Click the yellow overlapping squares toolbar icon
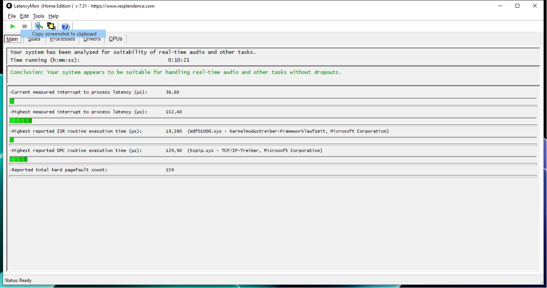The width and height of the screenshot is (547, 288). pyautogui.click(x=51, y=26)
